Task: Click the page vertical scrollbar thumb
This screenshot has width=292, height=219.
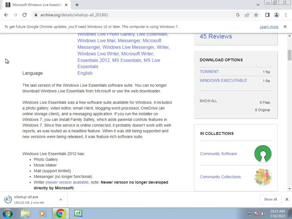Action: point(289,55)
